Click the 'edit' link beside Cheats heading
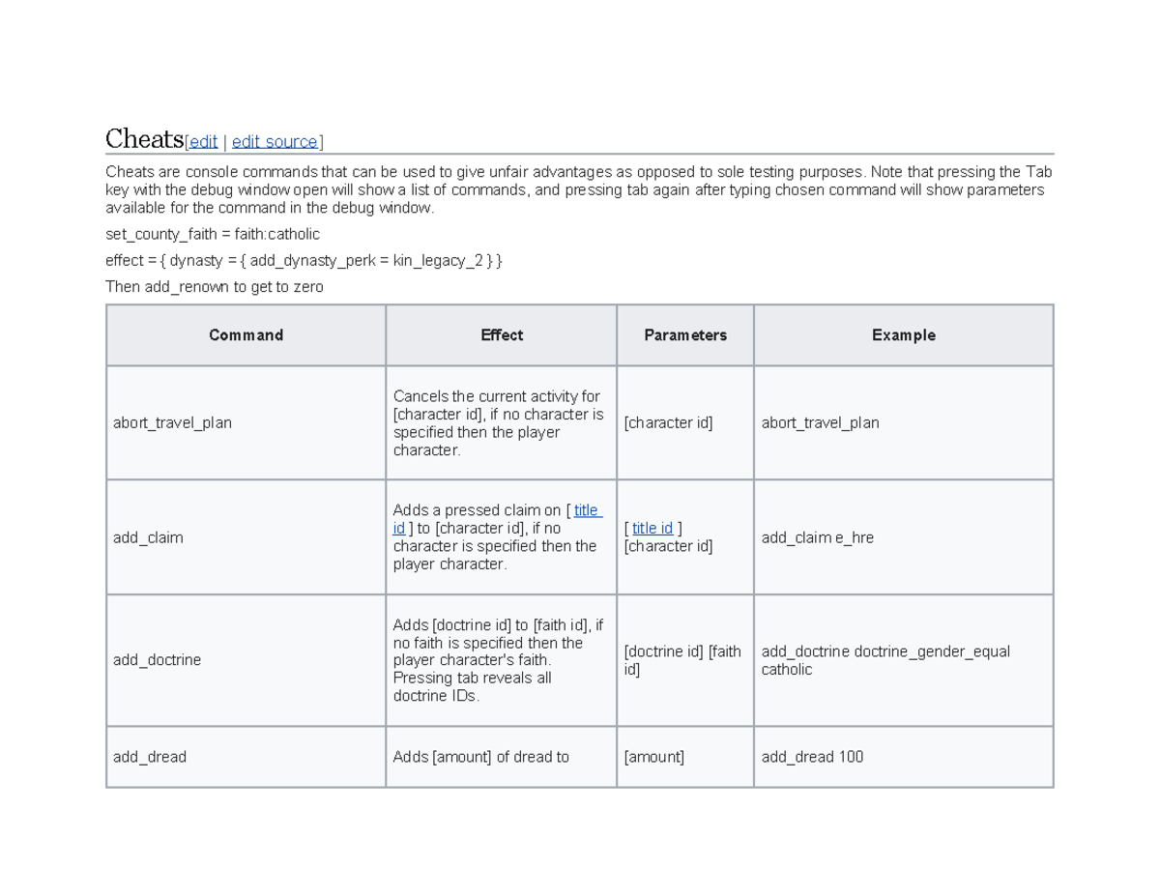Viewport: 1160px width, 896px height. click(x=203, y=142)
